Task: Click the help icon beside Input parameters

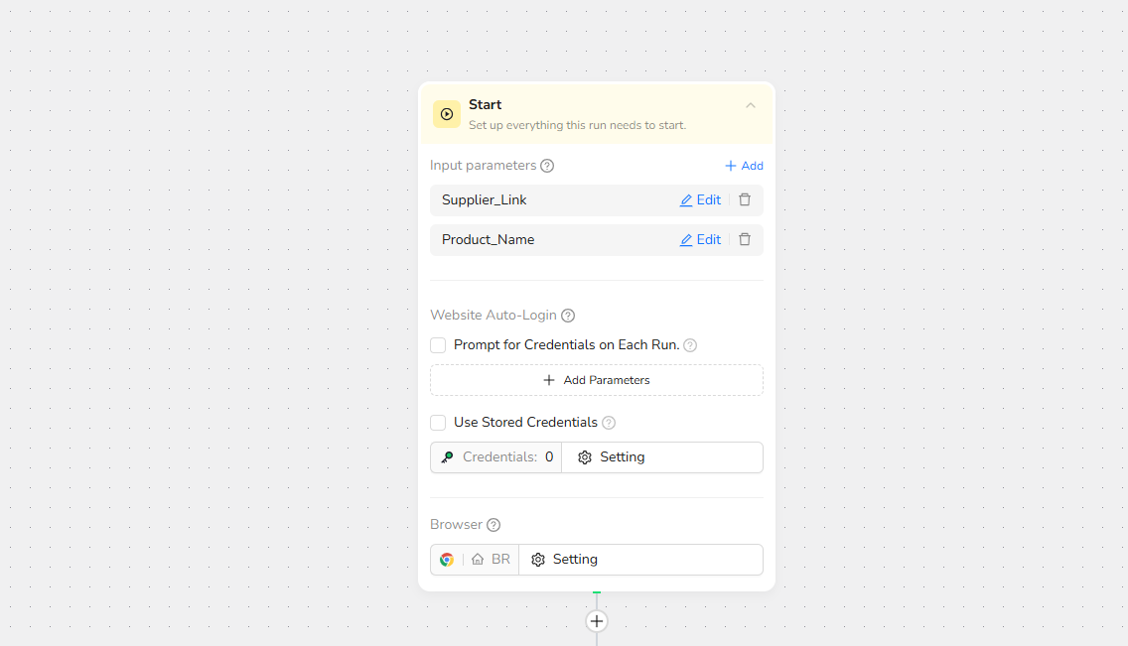Action: (547, 166)
